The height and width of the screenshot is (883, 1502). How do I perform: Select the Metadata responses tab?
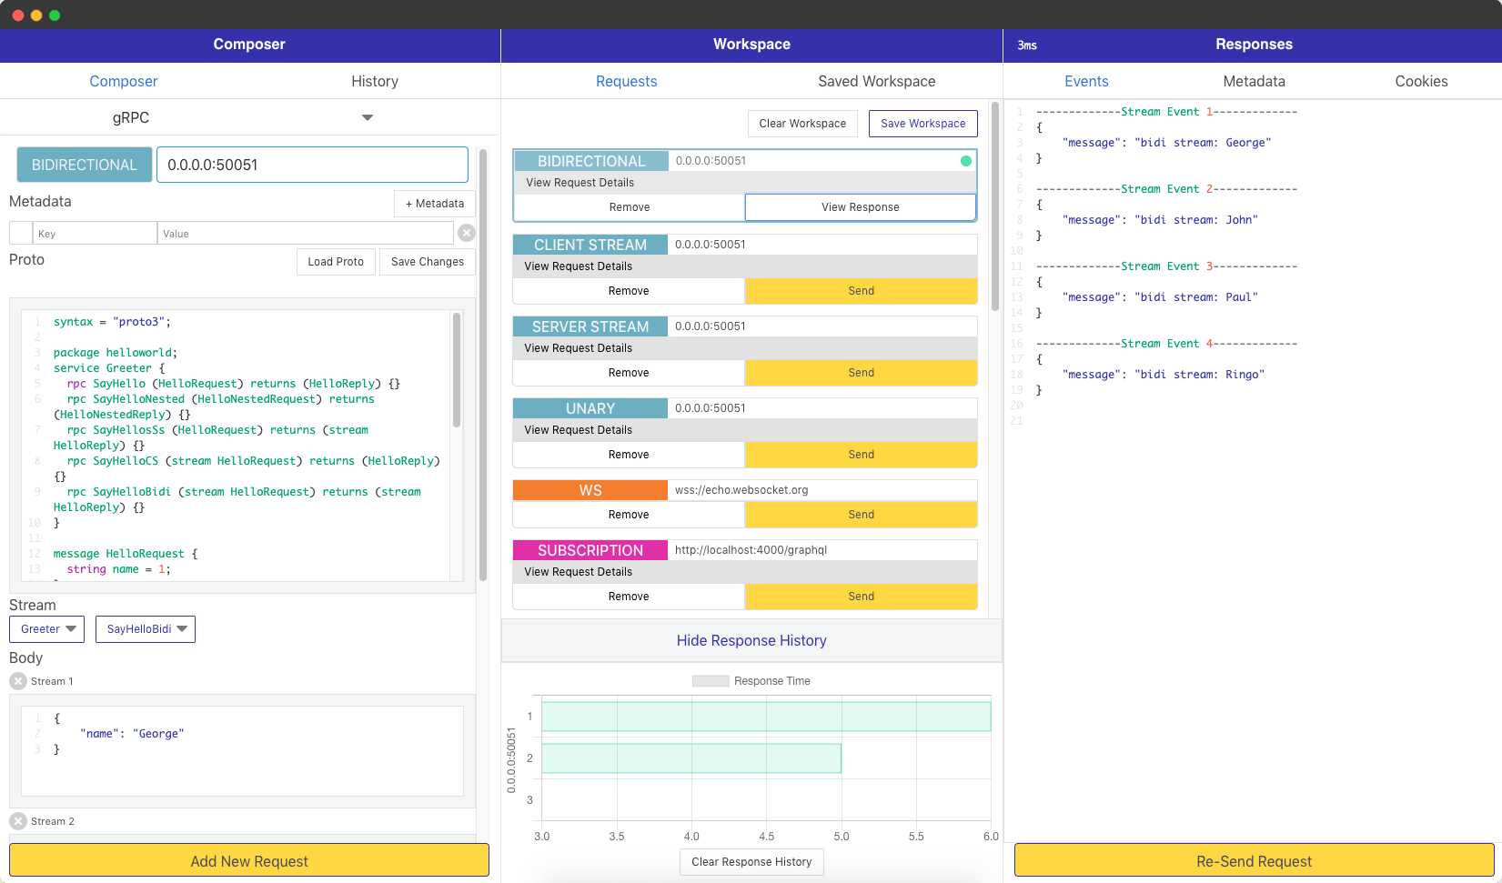[x=1254, y=81]
